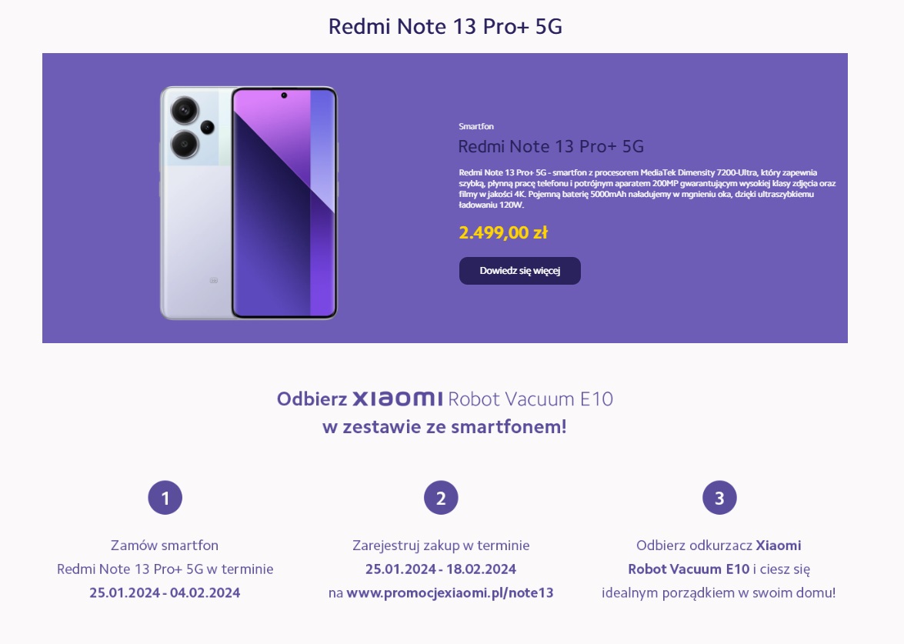Screen dimensions: 904x644
Task: Click the front punch-hole camera on the phone
Action: point(284,95)
